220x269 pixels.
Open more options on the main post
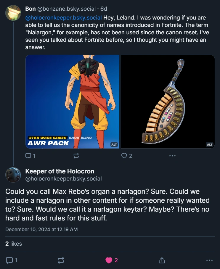[209, 260]
